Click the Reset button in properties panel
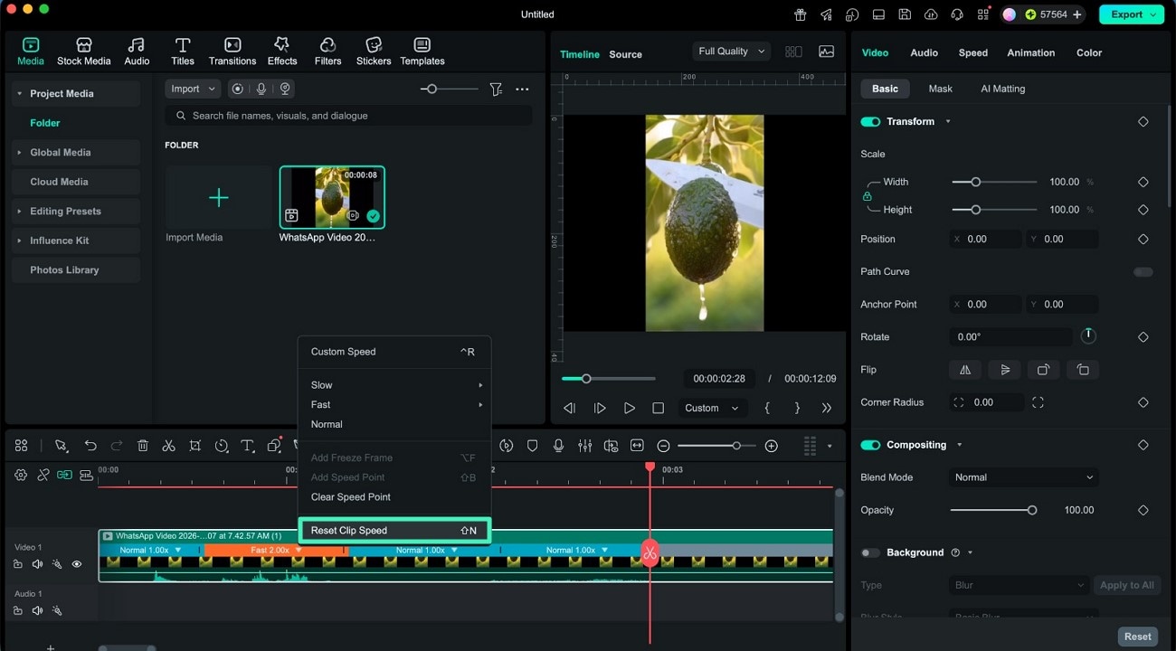The image size is (1176, 651). 1137,637
